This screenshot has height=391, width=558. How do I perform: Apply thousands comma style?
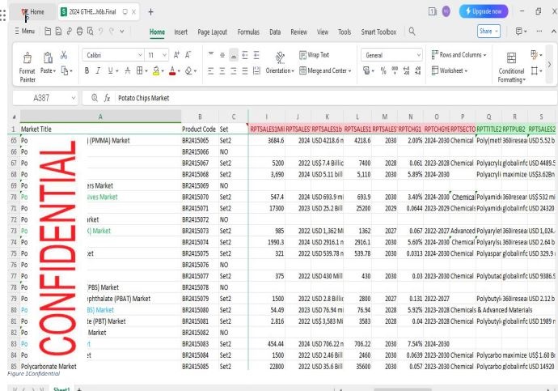click(395, 70)
